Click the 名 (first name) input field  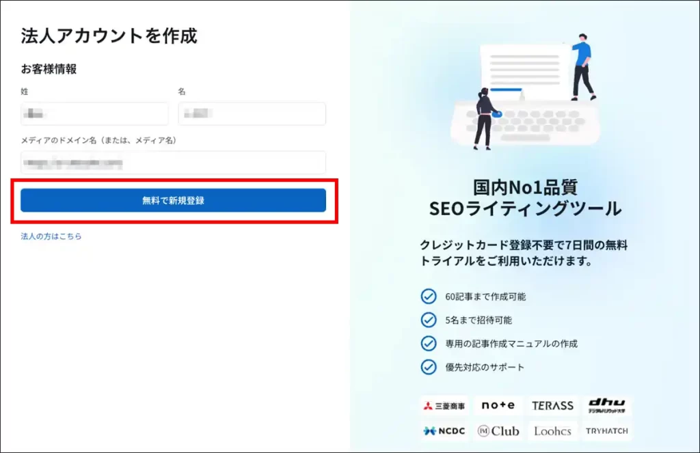[x=252, y=114]
